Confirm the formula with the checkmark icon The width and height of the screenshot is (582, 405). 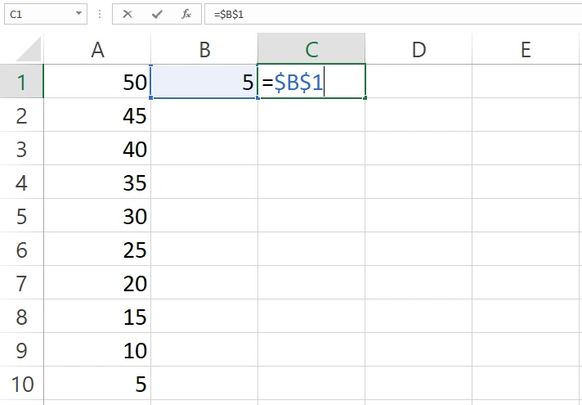(157, 14)
